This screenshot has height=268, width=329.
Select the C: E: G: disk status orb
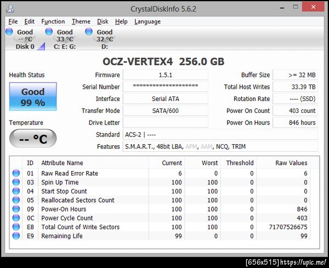tap(49, 31)
